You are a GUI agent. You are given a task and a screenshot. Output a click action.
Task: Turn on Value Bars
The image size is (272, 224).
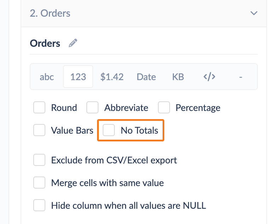[39, 130]
